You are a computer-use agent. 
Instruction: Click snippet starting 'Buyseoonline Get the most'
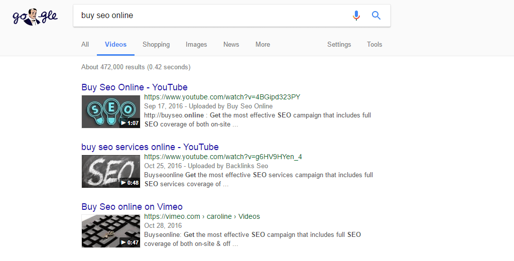pyautogui.click(x=259, y=179)
